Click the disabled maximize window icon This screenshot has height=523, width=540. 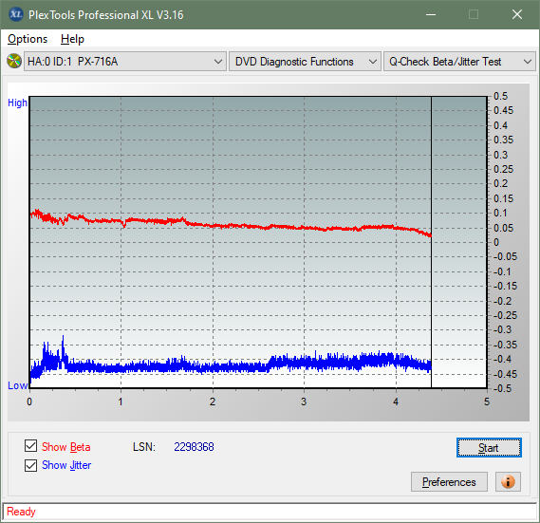pos(474,14)
